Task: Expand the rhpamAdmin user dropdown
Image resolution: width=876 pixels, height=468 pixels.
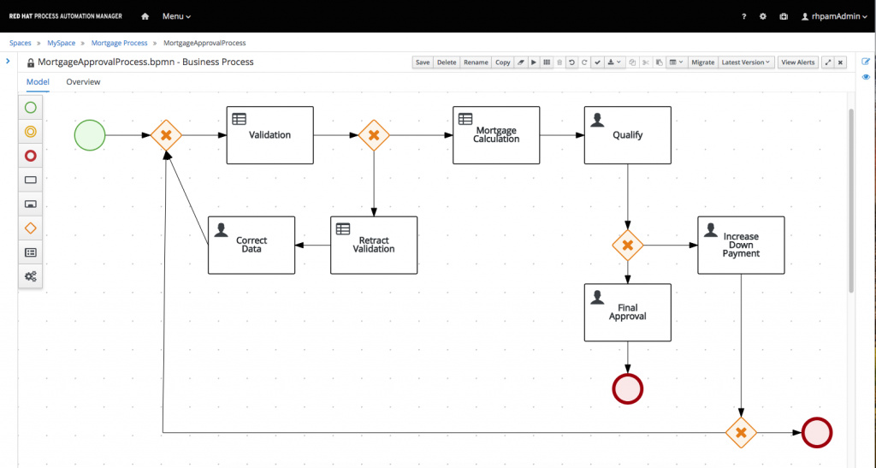Action: 833,16
